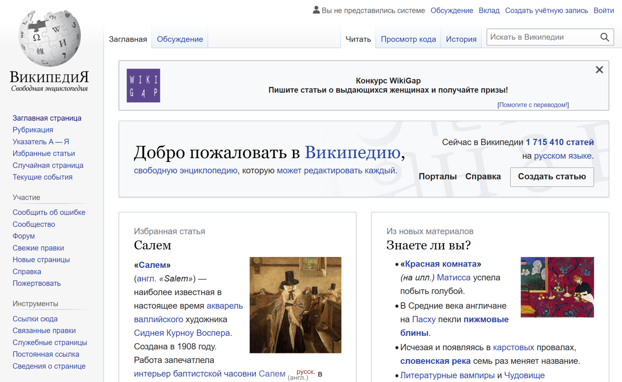Screen dimensions: 622x382
Task: Click the anonymous user icon at top
Action: (x=316, y=10)
